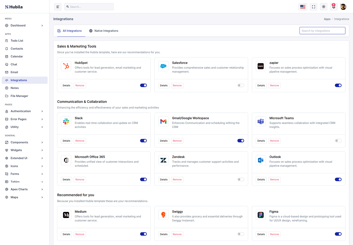Switch to the Native Integrations tab
The width and height of the screenshot is (353, 245).
[x=104, y=31]
